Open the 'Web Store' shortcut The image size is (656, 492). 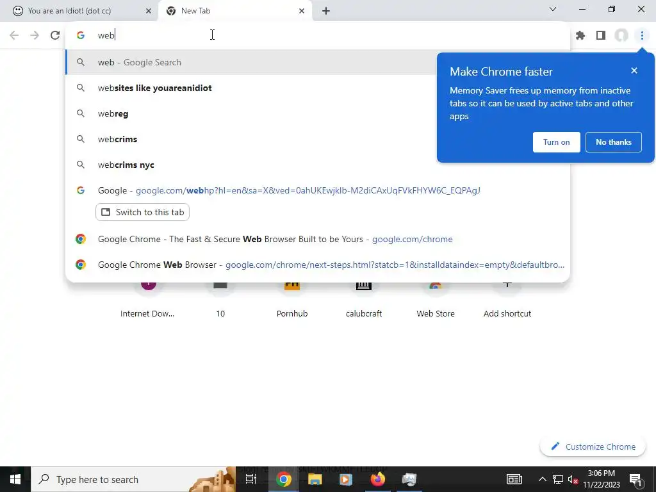point(436,299)
